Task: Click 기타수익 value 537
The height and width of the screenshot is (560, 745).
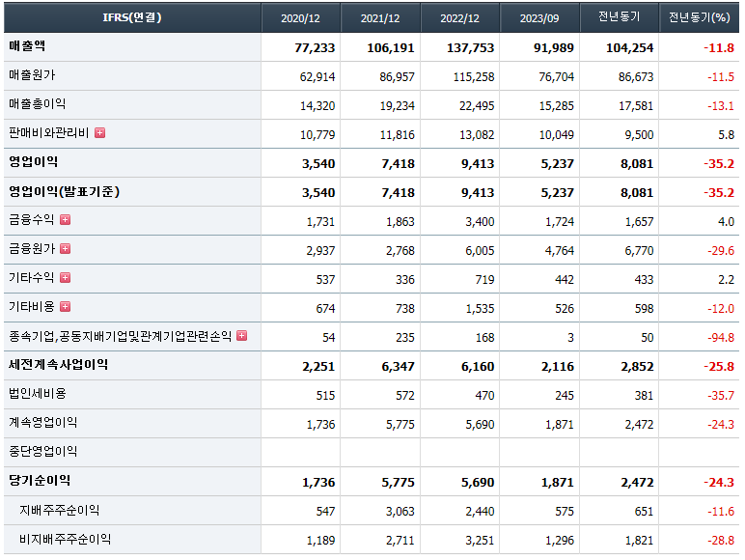Action: pyautogui.click(x=325, y=280)
